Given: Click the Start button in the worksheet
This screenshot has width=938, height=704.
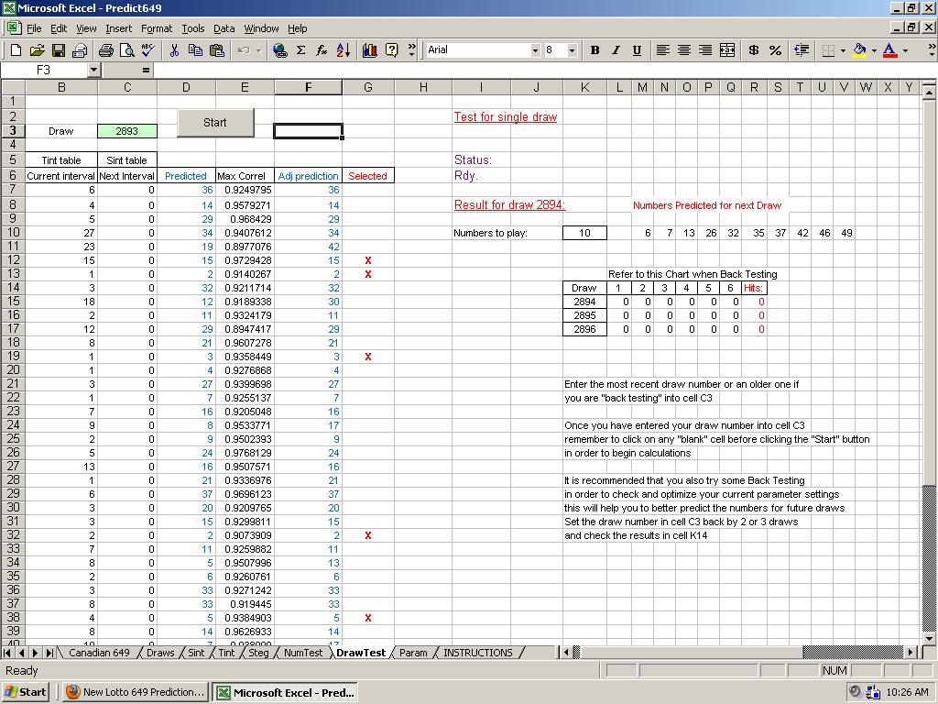Looking at the screenshot, I should point(214,123).
